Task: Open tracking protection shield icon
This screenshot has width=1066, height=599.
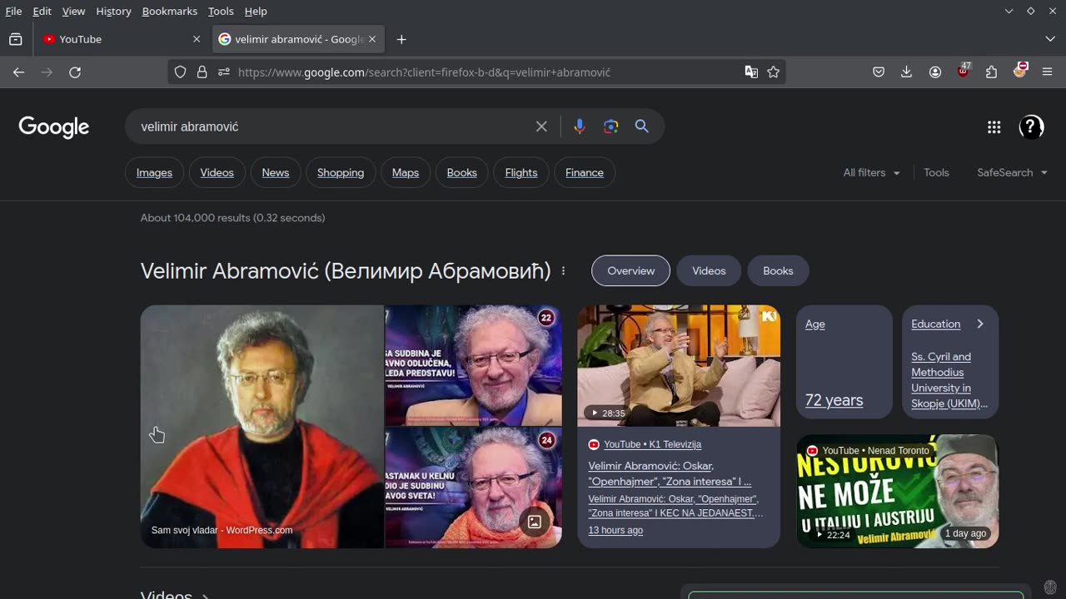Action: pos(180,72)
